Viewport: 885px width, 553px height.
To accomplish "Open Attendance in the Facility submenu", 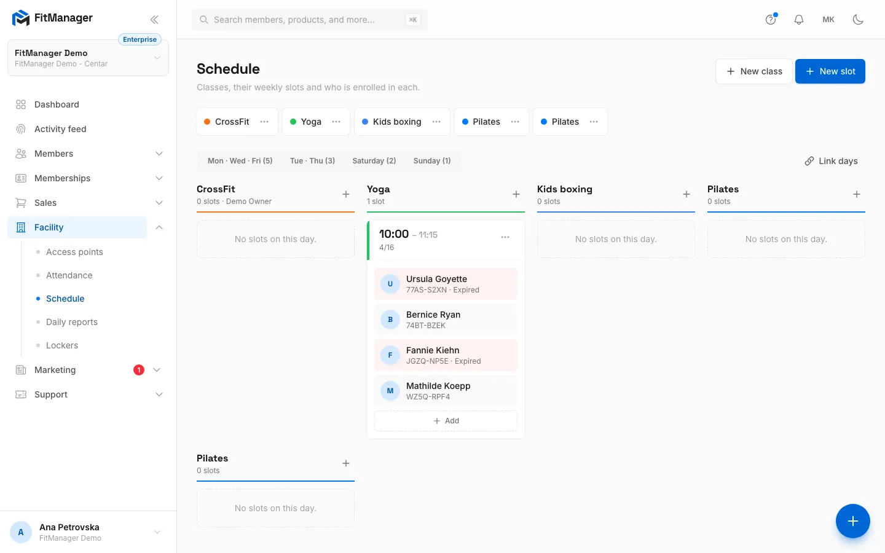I will [x=69, y=275].
